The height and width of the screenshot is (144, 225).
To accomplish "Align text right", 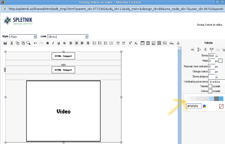I will (x=88, y=43).
